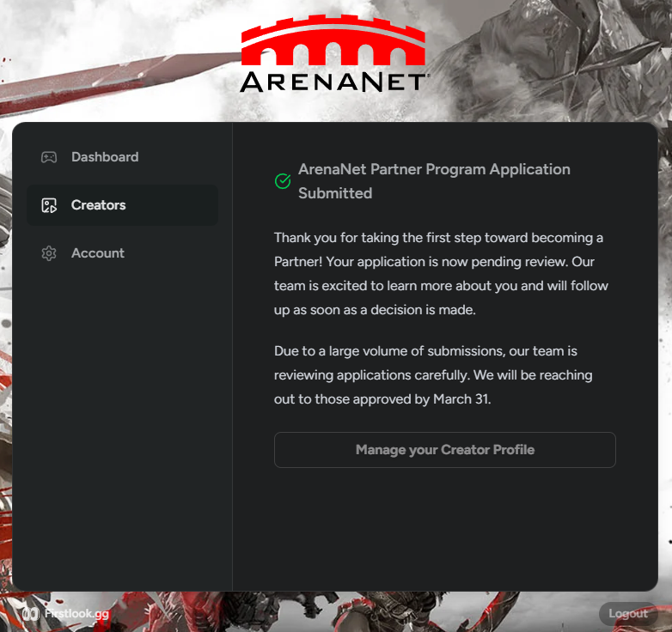Log out using the Logout button
The height and width of the screenshot is (632, 672).
click(628, 614)
